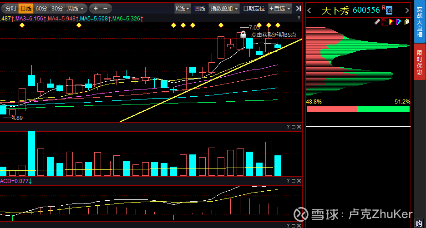
Task: Click the plus zoom-in chart button
Action: pos(96,8)
